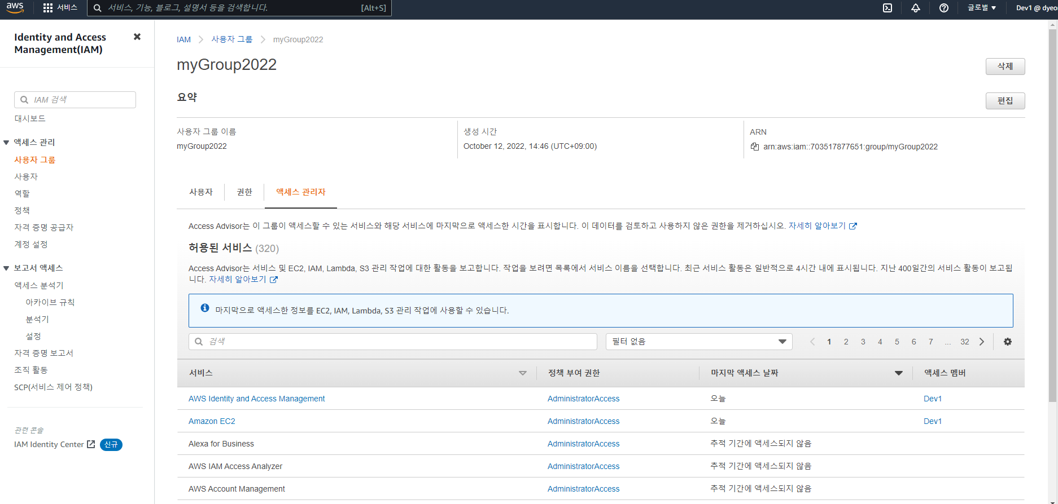Open SCP(서비스 제어 정책) in sidebar
This screenshot has width=1058, height=504.
tap(53, 387)
